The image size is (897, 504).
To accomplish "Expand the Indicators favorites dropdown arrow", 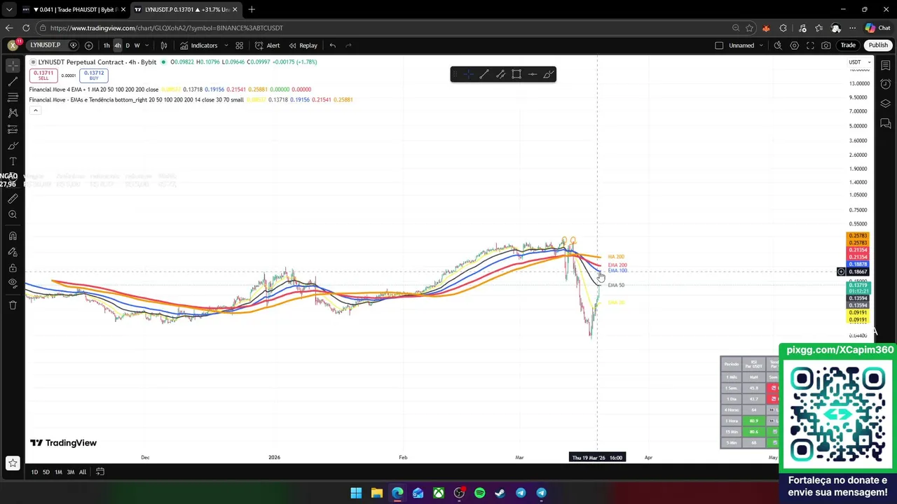I will [x=226, y=45].
